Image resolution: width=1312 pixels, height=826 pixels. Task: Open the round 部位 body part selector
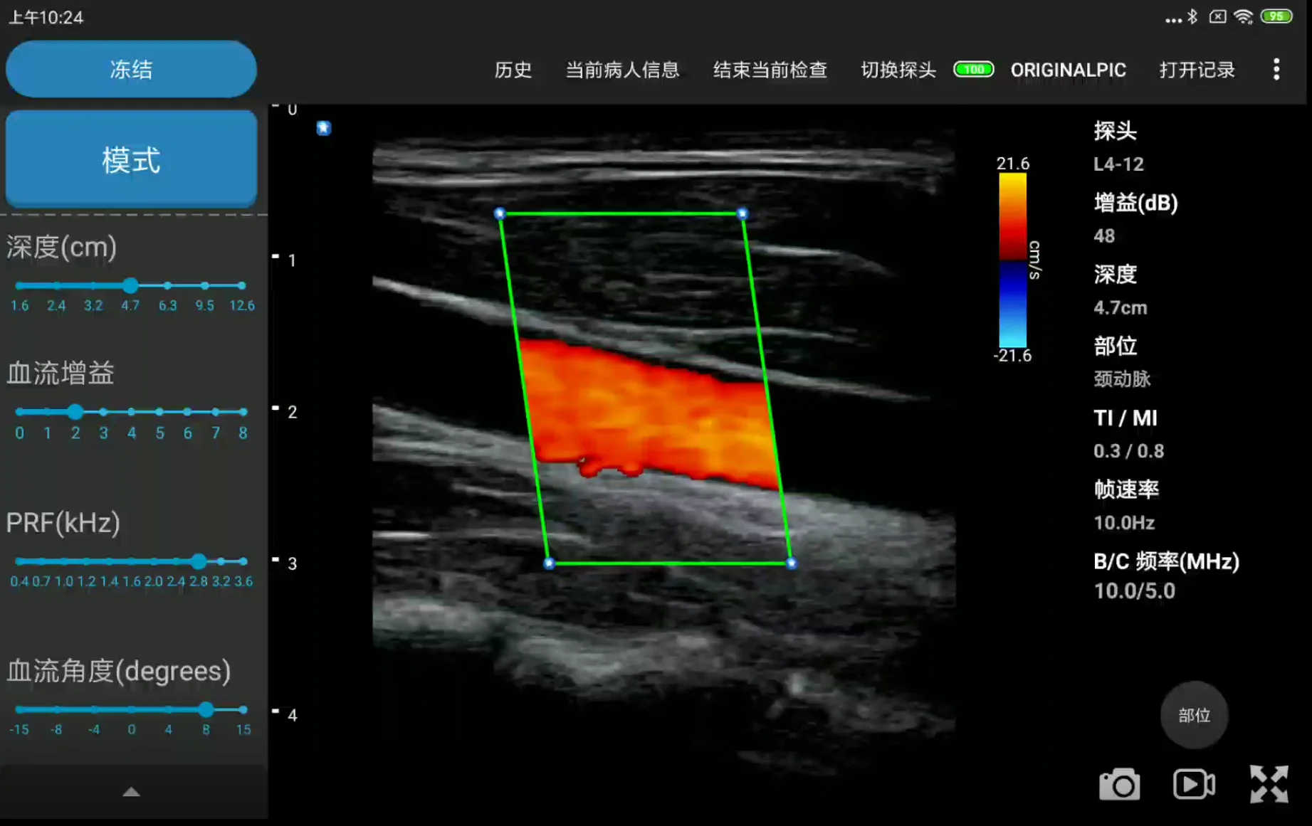click(x=1194, y=715)
